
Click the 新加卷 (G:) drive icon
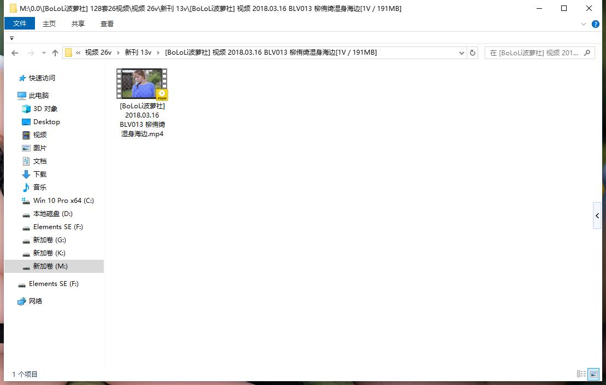pyautogui.click(x=26, y=241)
